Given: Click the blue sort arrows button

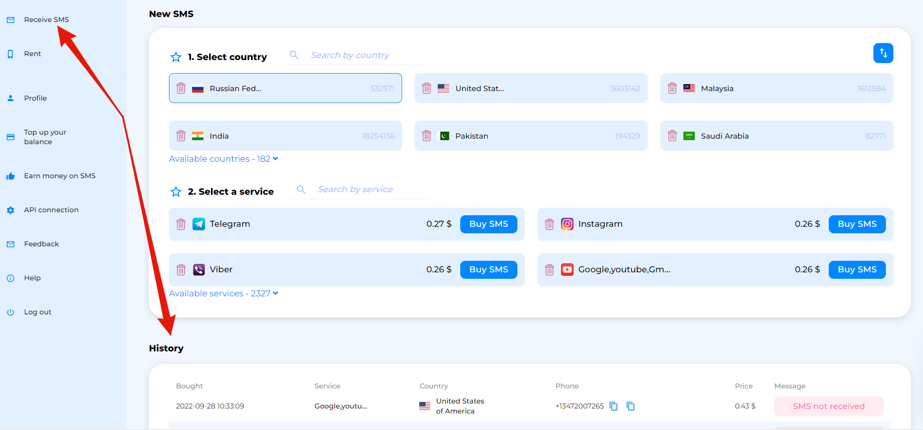Looking at the screenshot, I should pyautogui.click(x=883, y=53).
